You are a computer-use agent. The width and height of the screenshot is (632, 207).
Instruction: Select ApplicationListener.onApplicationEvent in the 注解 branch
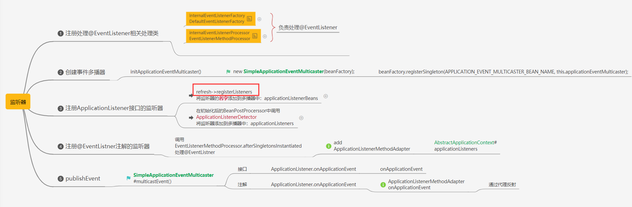click(x=313, y=185)
